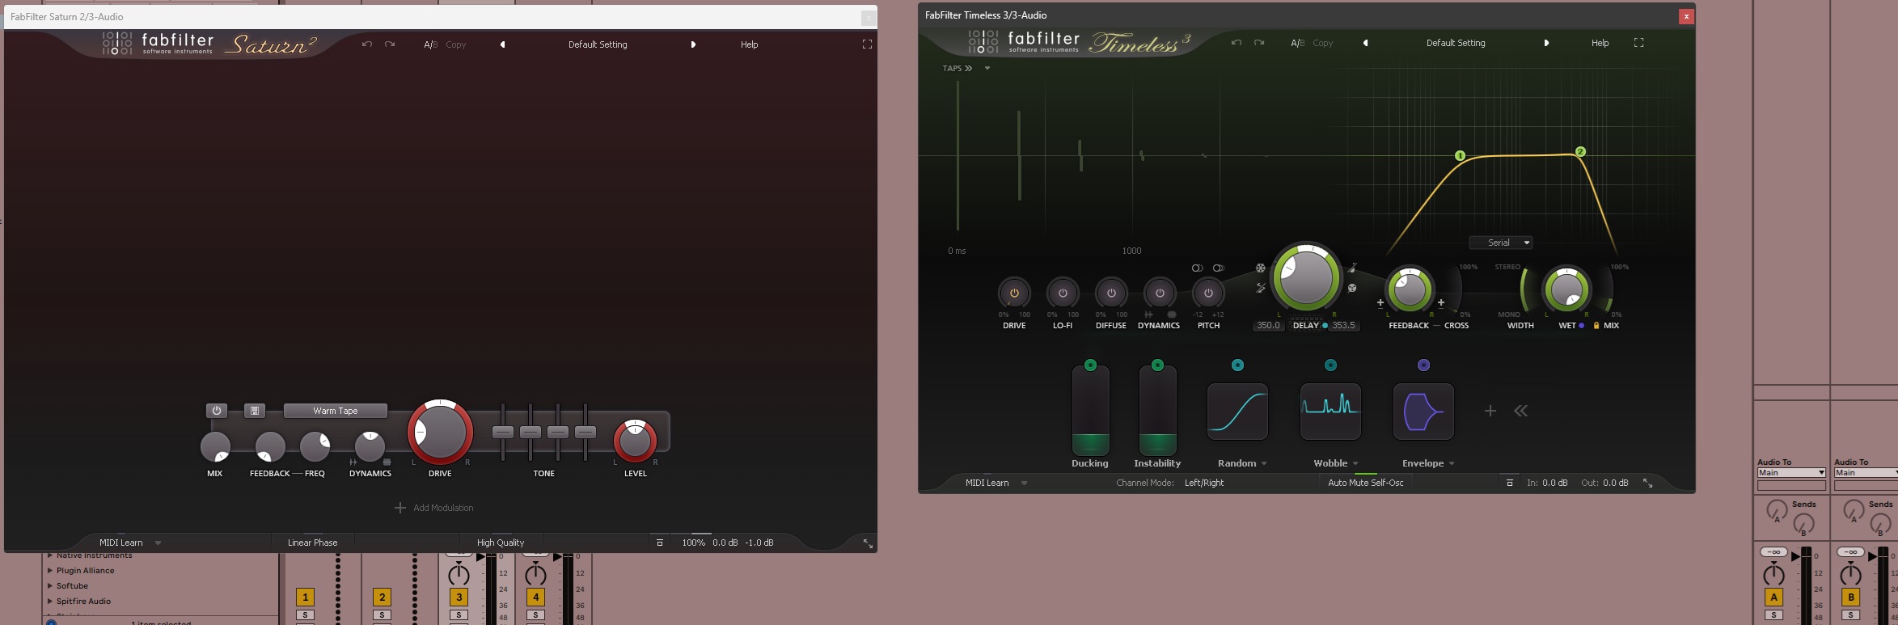Image resolution: width=1898 pixels, height=625 pixels.
Task: Open the Random modulation source slot
Action: [1237, 412]
